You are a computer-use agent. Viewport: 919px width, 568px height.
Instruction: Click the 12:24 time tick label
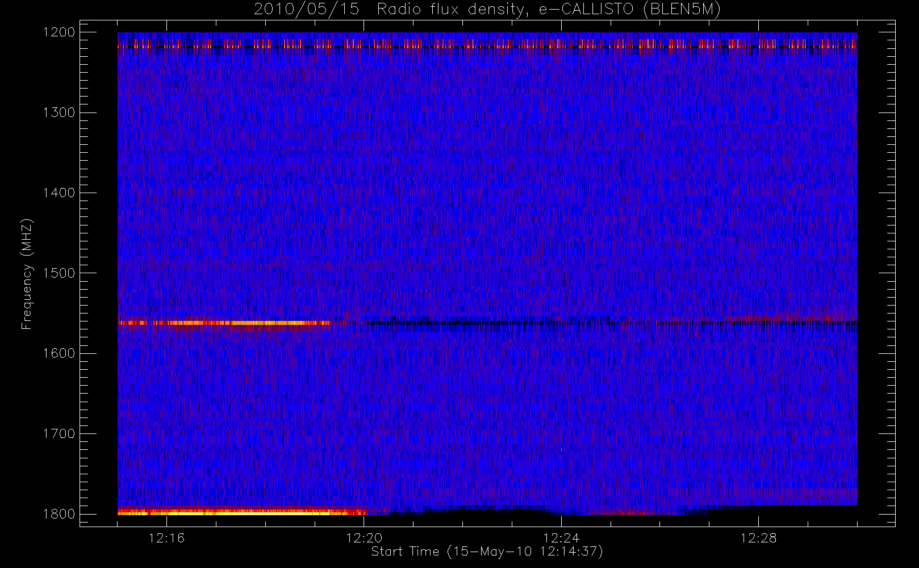(561, 538)
